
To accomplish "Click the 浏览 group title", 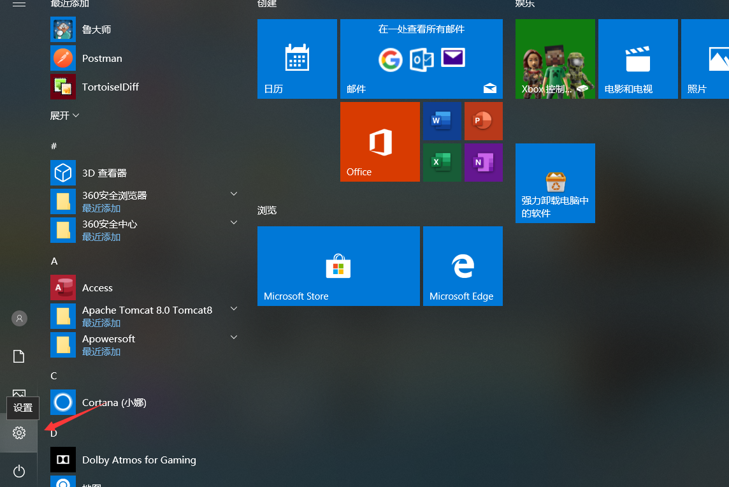I will [267, 210].
